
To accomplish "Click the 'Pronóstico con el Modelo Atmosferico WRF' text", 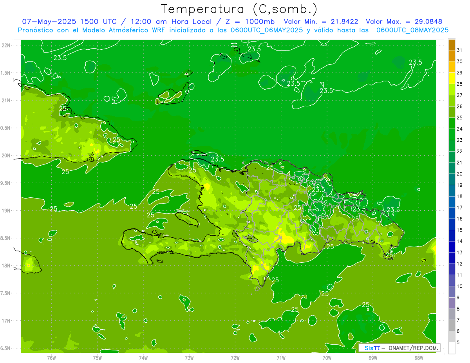I will 92,30.
